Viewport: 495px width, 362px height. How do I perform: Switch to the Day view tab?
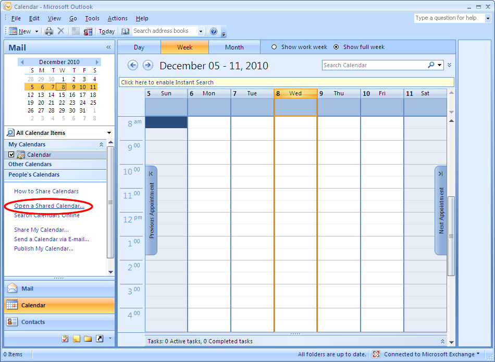pyautogui.click(x=139, y=47)
